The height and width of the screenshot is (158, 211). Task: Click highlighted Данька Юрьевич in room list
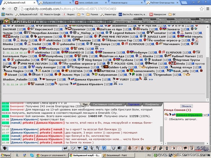189,115
